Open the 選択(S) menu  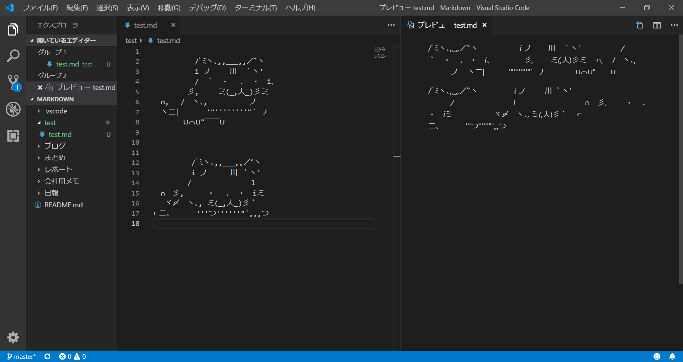[107, 7]
